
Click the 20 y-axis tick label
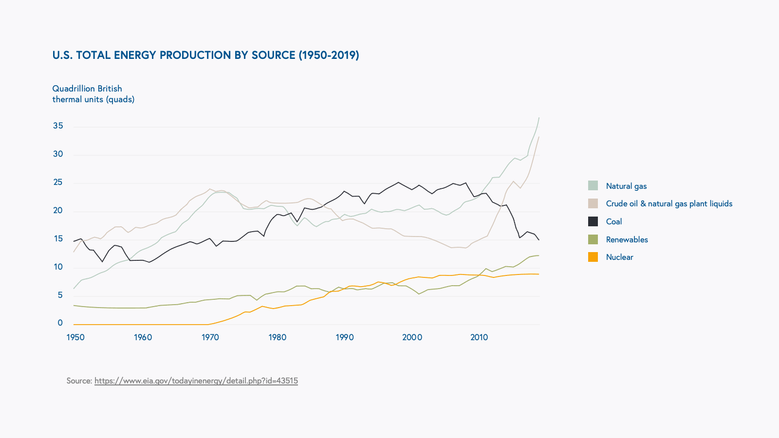(58, 210)
